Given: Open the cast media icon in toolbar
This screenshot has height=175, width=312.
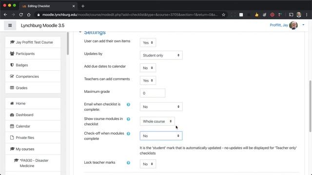Looking at the screenshot, I should [x=291, y=15].
